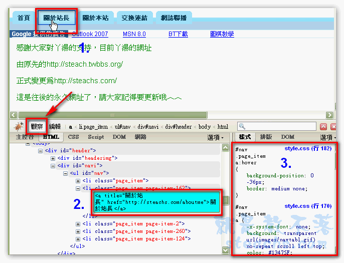Open the 圍棋教學 ad link
Image resolution: width=344 pixels, height=263 pixels.
click(222, 34)
